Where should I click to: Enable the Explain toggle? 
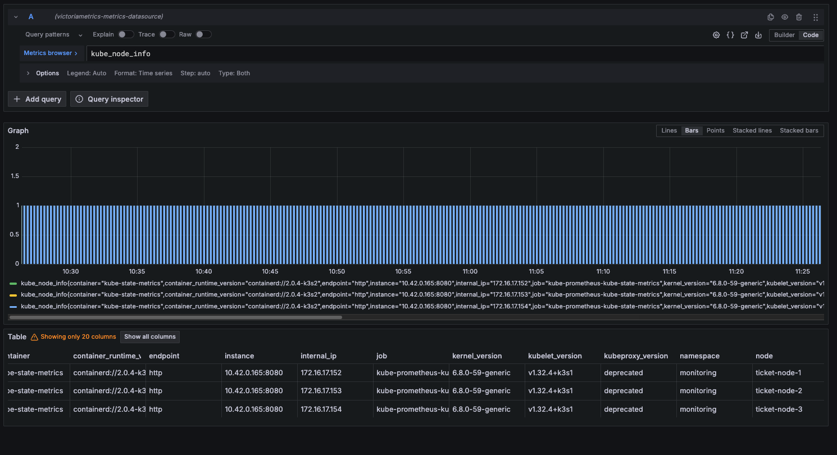[x=126, y=34]
